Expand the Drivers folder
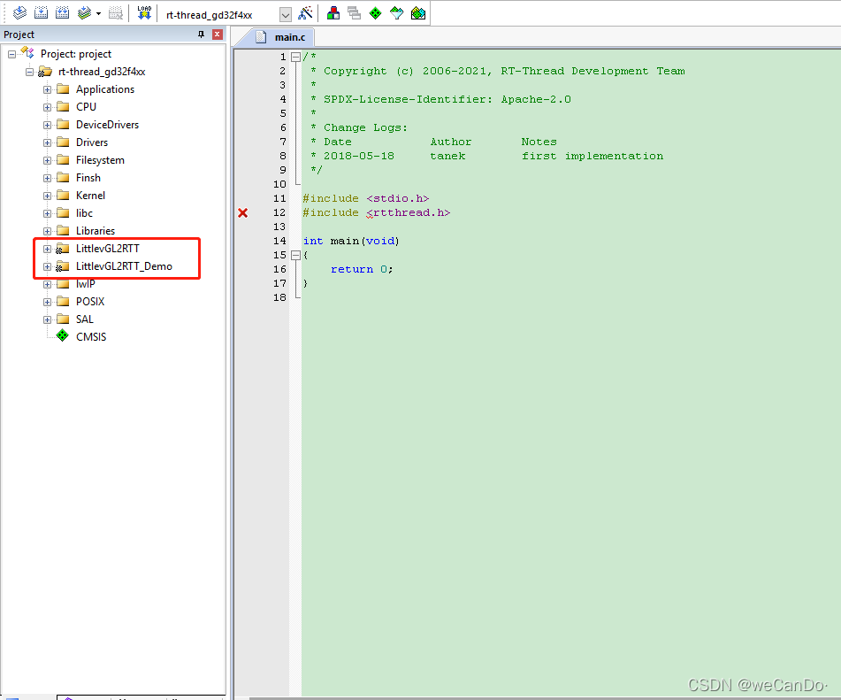This screenshot has height=700, width=841. point(47,142)
